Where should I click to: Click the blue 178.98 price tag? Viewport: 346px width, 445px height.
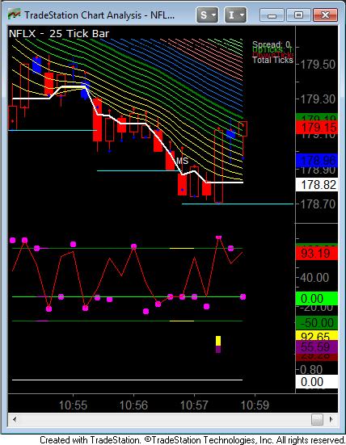point(317,161)
